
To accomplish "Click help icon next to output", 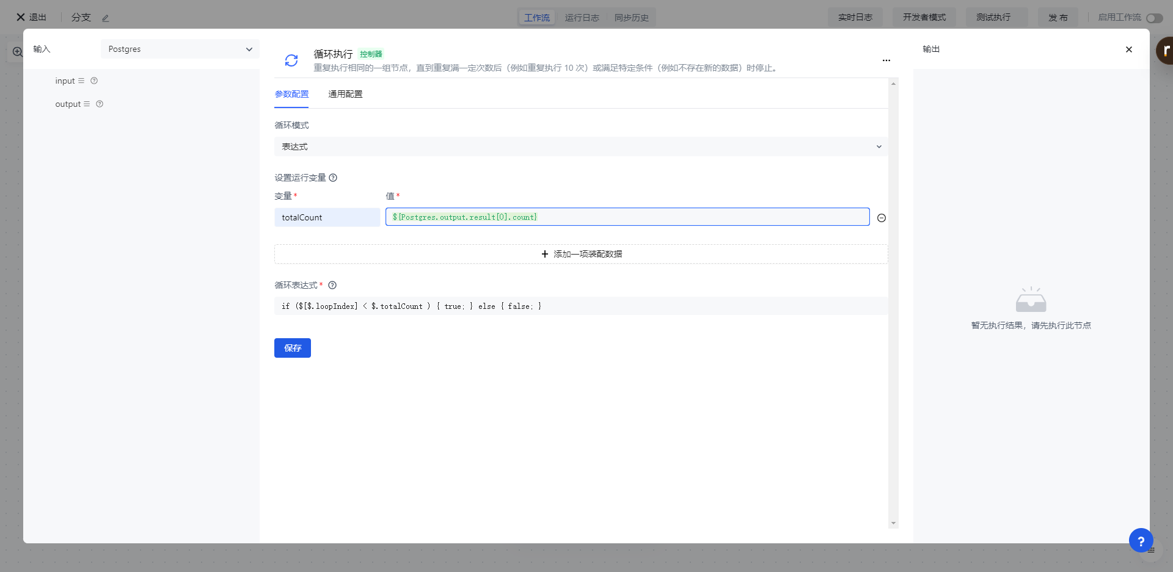I will coord(100,104).
